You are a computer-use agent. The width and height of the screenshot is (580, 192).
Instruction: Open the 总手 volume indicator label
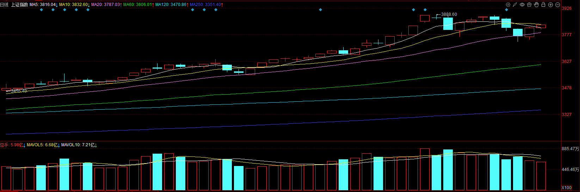tap(12, 145)
